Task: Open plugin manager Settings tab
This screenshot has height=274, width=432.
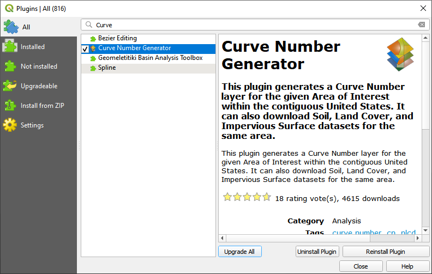Action: tap(32, 125)
